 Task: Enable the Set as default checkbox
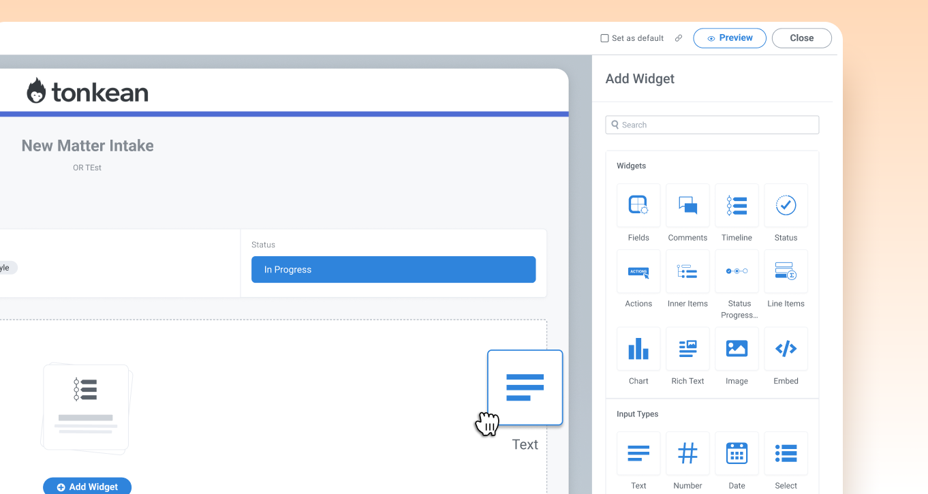604,37
